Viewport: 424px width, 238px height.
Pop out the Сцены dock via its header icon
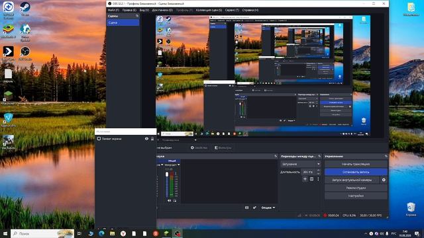point(137,16)
